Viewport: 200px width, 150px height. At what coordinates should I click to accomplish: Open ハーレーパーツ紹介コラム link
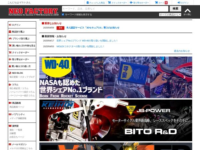[22, 92]
